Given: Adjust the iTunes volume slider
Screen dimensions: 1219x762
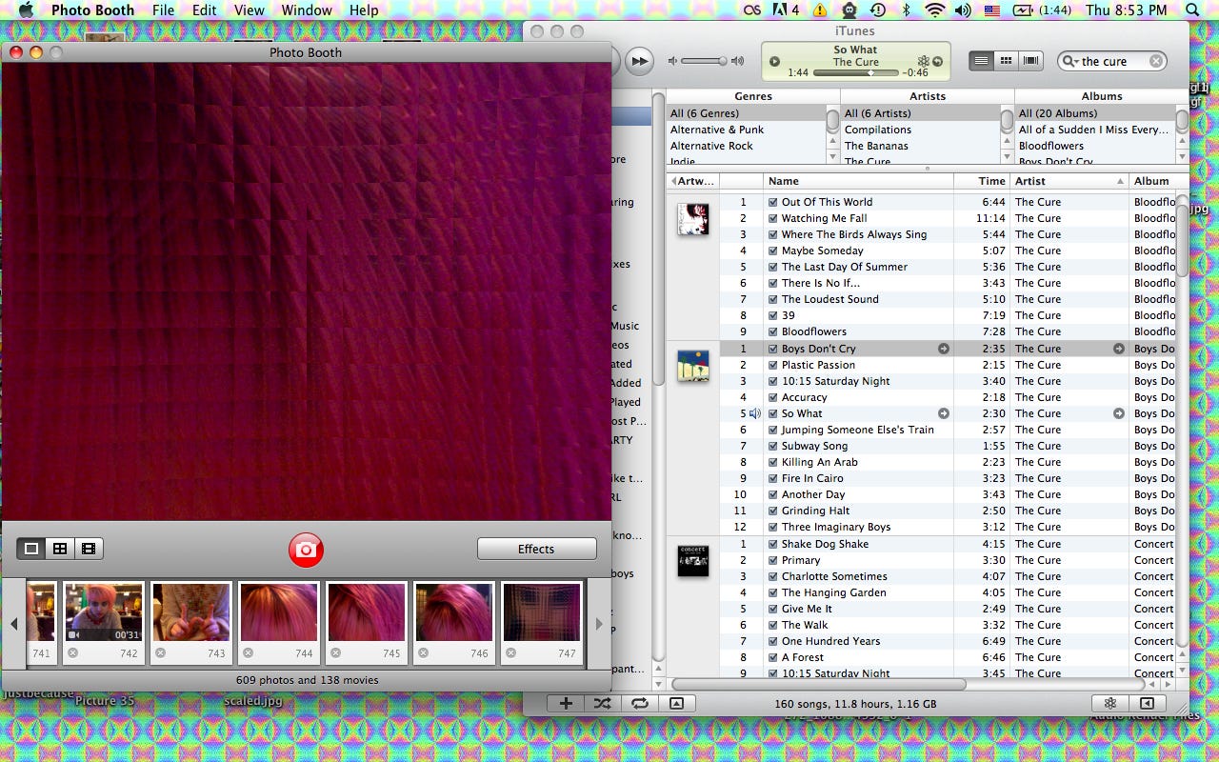Looking at the screenshot, I should click(705, 61).
